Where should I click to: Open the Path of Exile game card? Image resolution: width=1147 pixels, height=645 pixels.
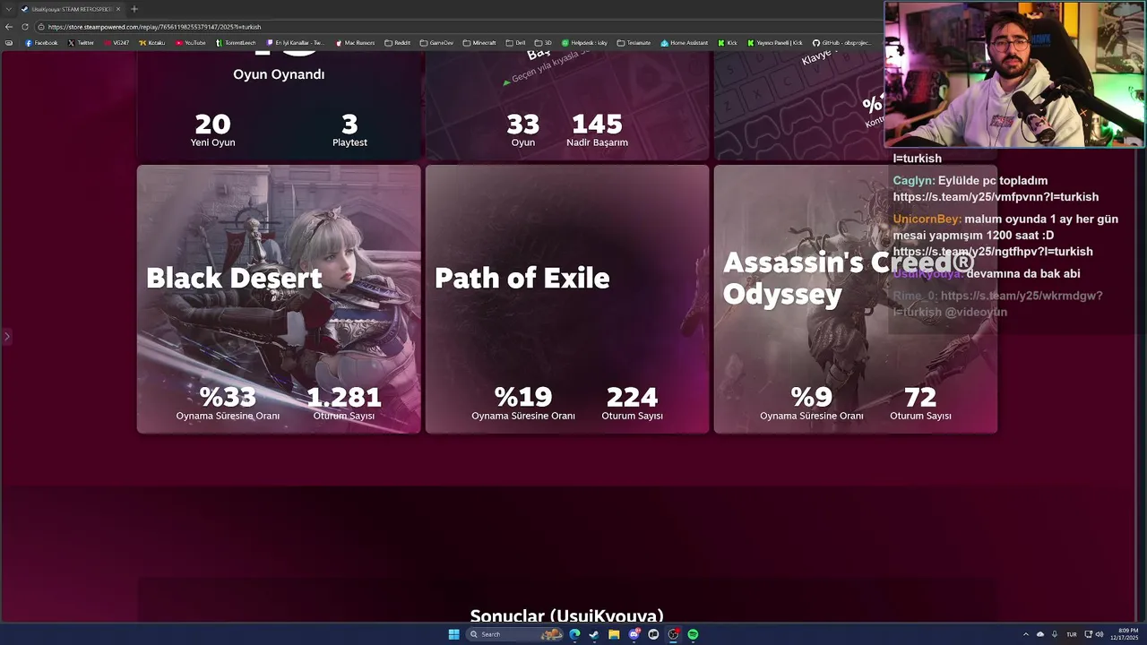click(x=567, y=299)
